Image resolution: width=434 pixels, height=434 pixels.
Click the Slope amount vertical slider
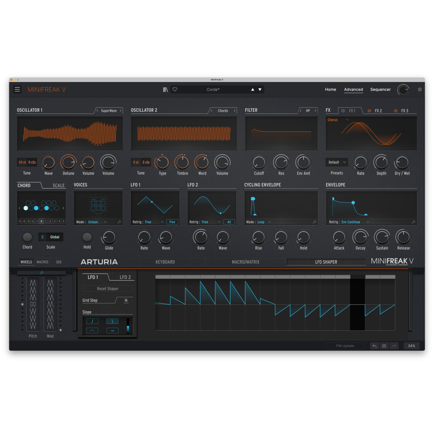[128, 325]
